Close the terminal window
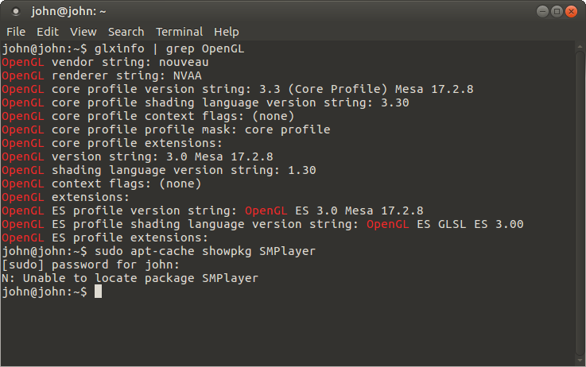Screen dimensions: 586x367 (x=572, y=12)
